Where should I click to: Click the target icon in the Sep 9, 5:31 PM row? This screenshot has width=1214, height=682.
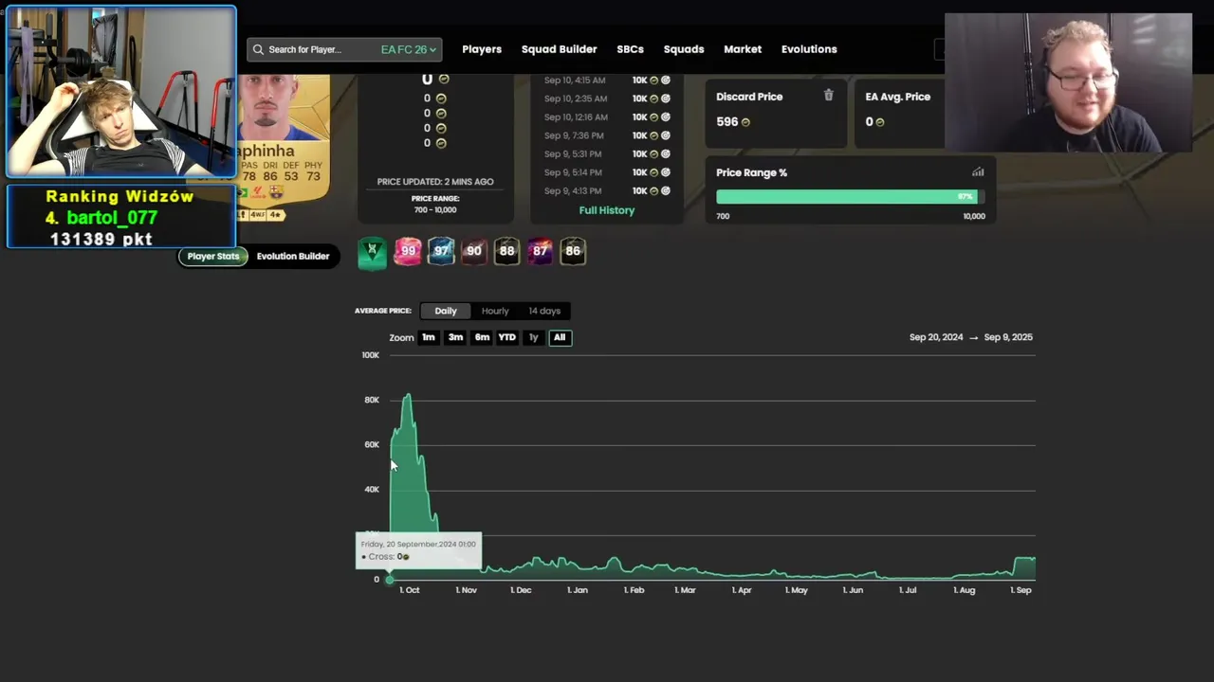click(666, 154)
